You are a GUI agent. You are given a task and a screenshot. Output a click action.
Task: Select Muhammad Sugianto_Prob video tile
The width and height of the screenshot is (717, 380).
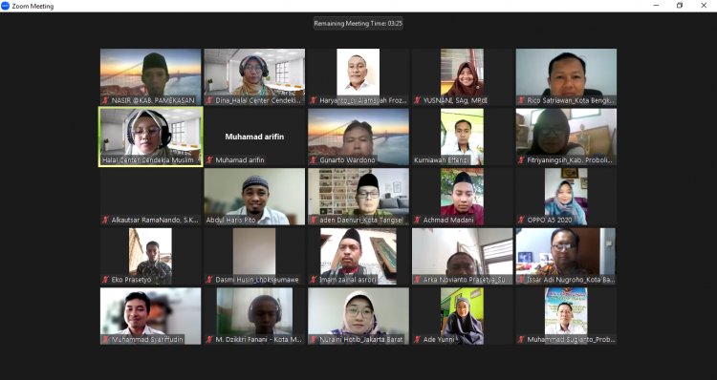[566, 316]
